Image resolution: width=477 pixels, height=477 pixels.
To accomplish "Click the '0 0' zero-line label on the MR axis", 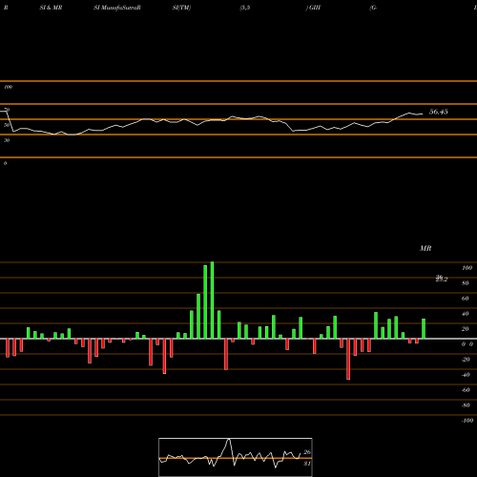I will pos(467,344).
